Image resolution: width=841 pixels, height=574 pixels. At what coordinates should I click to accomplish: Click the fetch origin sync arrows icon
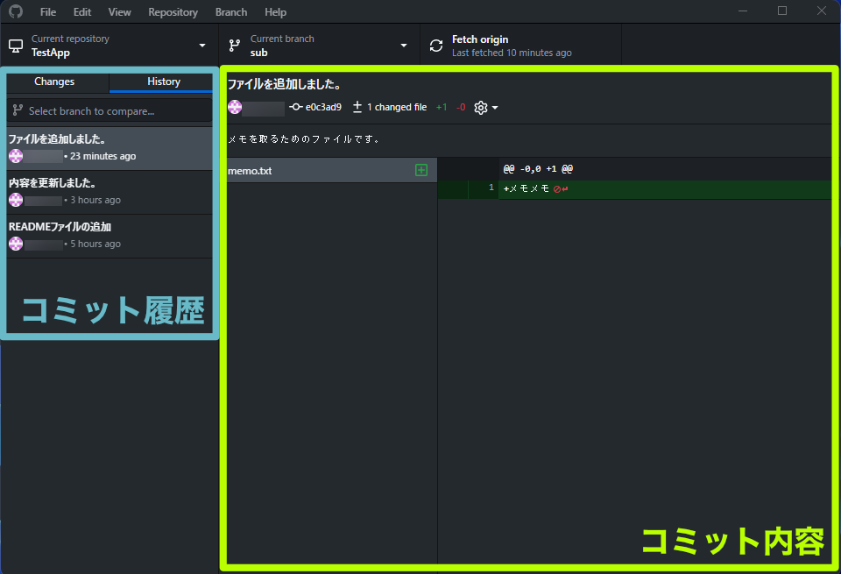pyautogui.click(x=436, y=46)
